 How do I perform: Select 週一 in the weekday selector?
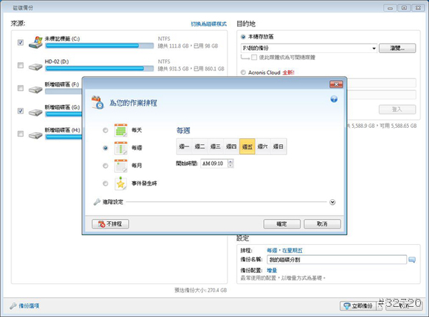tap(184, 146)
